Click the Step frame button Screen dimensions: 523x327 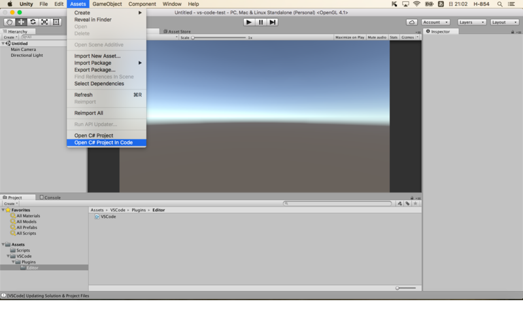272,22
